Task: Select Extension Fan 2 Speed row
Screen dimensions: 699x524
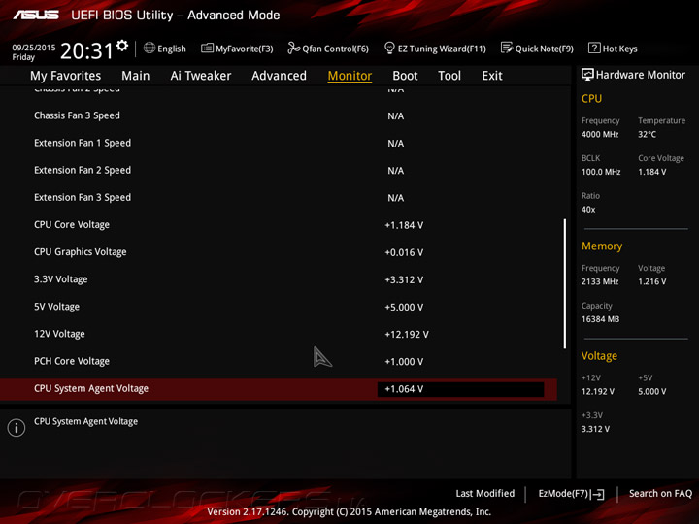Action: (x=279, y=171)
